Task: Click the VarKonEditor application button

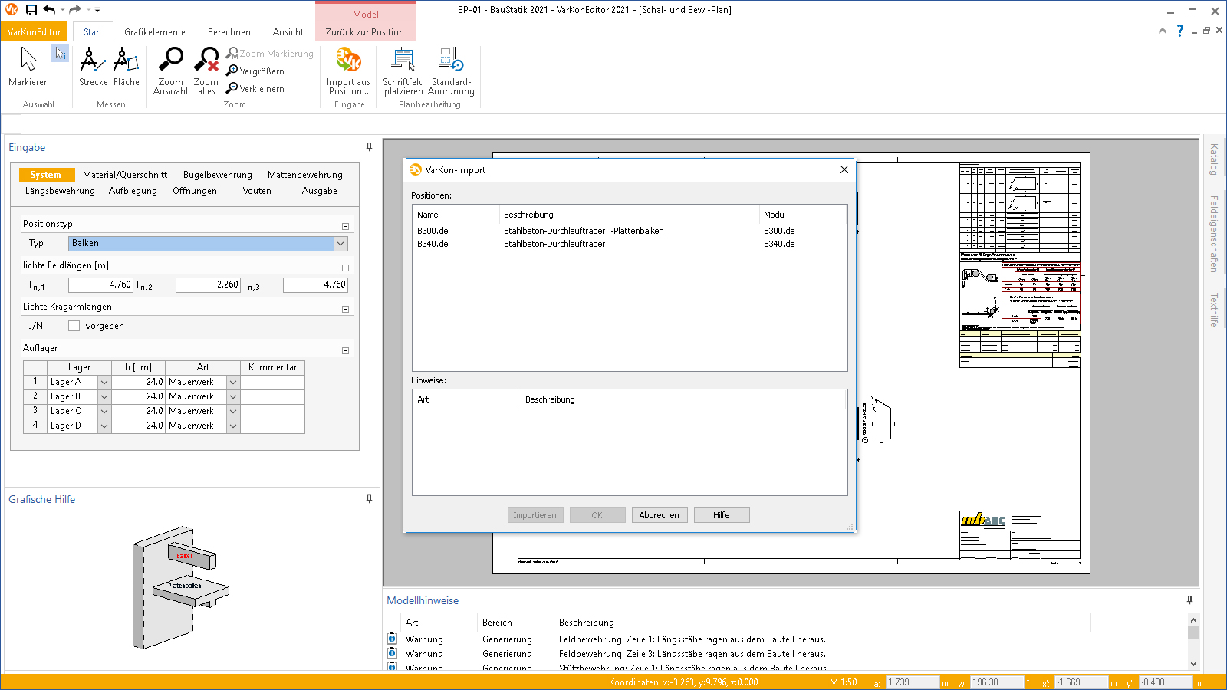Action: pyautogui.click(x=35, y=32)
